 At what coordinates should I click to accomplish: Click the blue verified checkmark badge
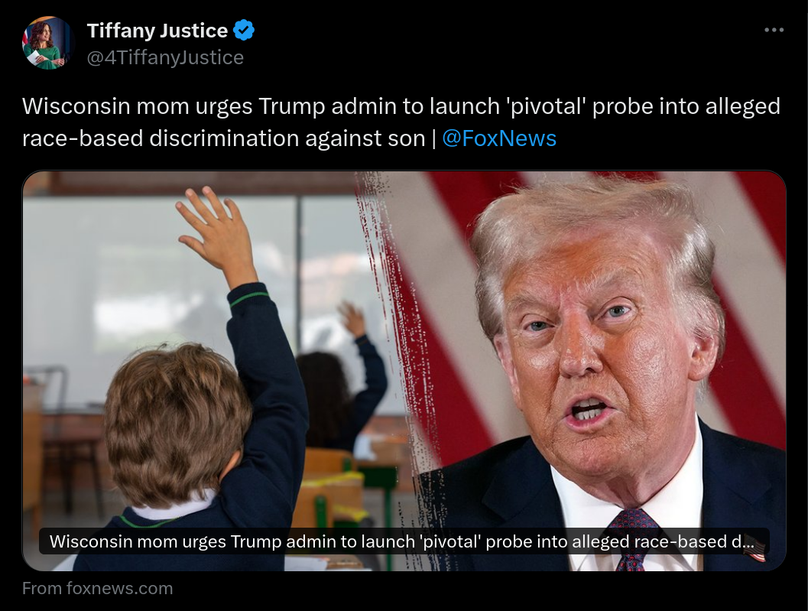click(244, 31)
